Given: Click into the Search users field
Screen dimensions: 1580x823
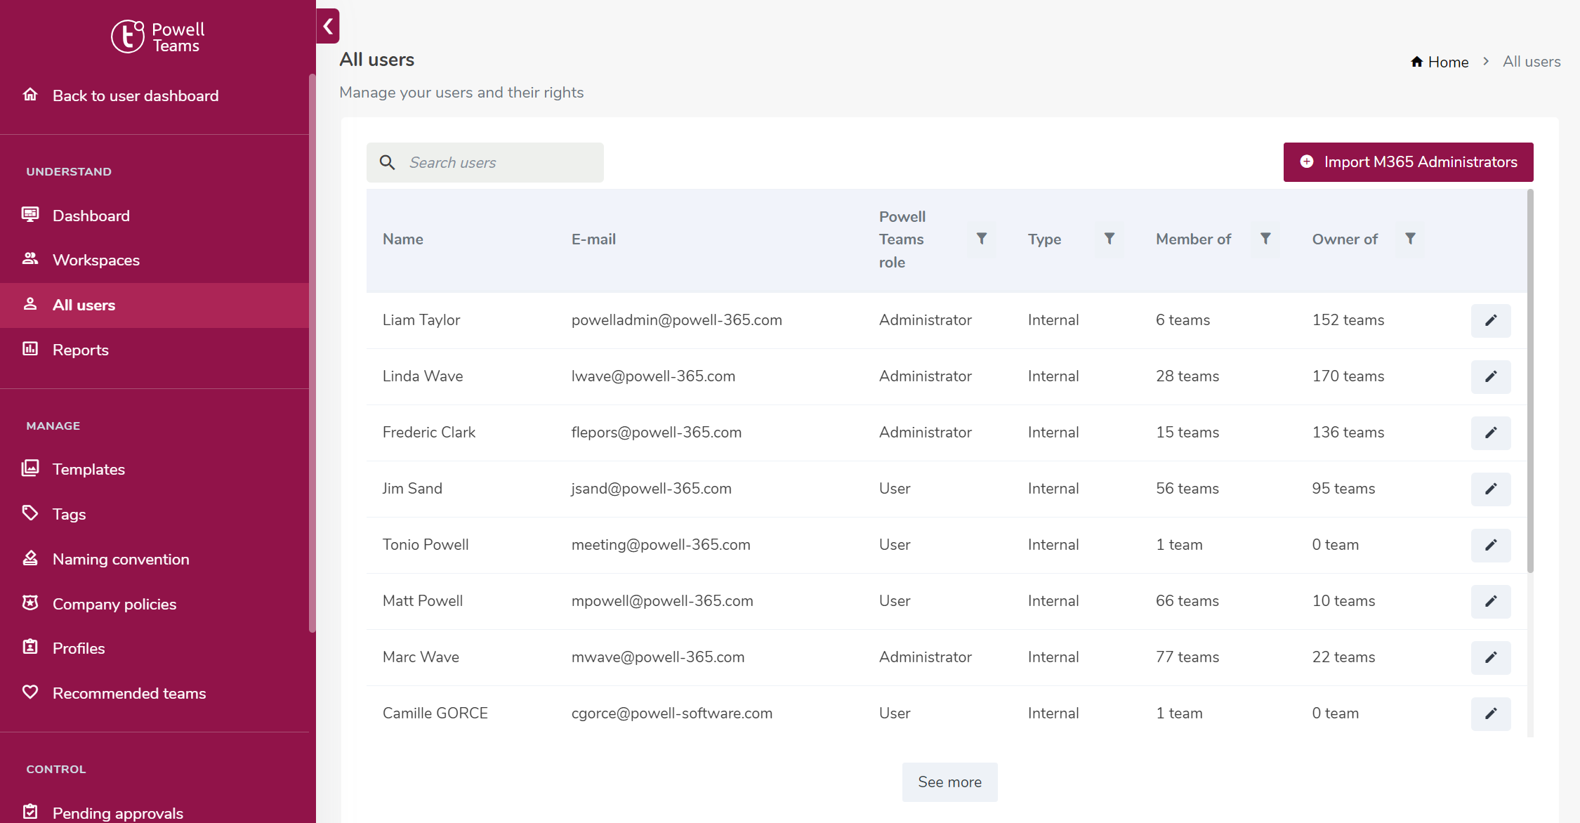Looking at the screenshot, I should click(485, 162).
